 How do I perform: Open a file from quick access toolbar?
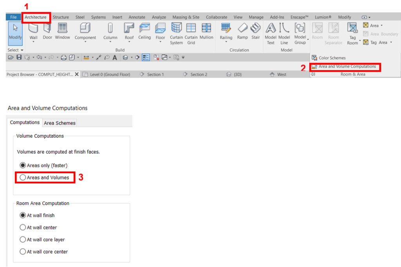click(x=11, y=57)
